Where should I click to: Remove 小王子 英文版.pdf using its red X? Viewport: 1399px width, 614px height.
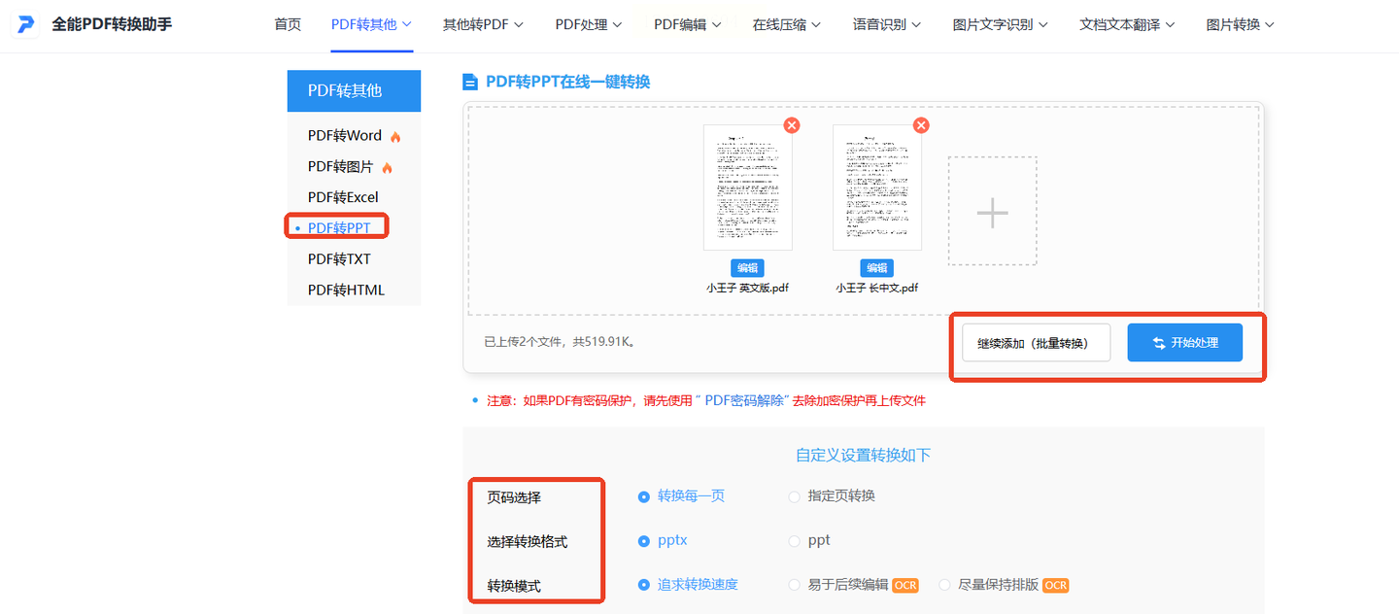click(x=792, y=125)
